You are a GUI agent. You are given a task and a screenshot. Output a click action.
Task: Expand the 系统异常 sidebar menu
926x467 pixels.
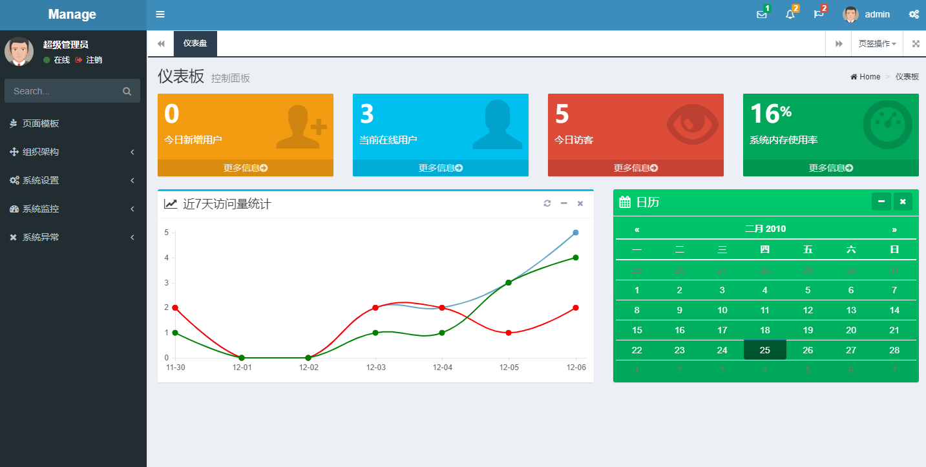[74, 237]
